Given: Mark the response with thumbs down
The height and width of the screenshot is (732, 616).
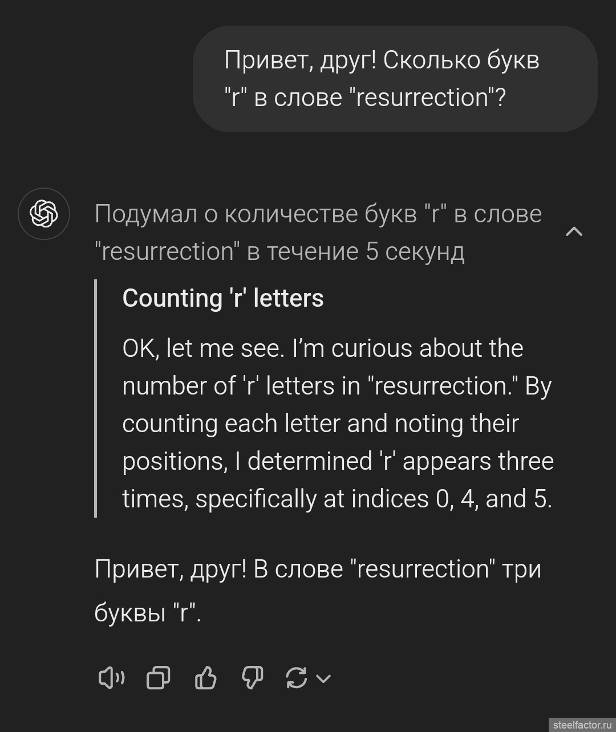Looking at the screenshot, I should click(252, 678).
